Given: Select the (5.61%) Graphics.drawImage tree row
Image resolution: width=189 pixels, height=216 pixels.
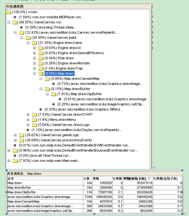Looking at the screenshot, I should (105, 99).
